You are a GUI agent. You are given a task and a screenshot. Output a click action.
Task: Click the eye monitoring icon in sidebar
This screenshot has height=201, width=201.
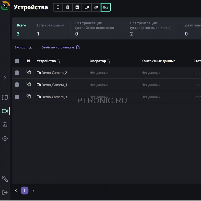coord(5,138)
